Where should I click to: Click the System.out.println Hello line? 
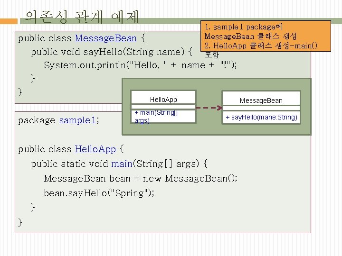click(x=140, y=65)
